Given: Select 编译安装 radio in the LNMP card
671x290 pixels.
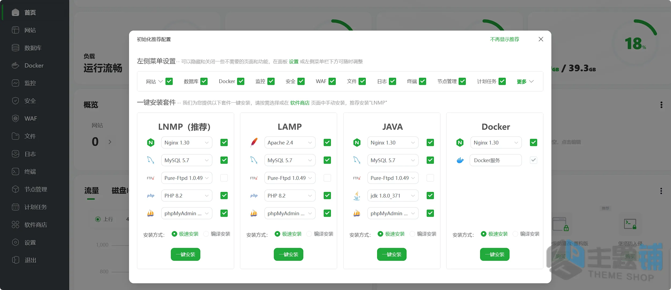Looking at the screenshot, I should 206,234.
